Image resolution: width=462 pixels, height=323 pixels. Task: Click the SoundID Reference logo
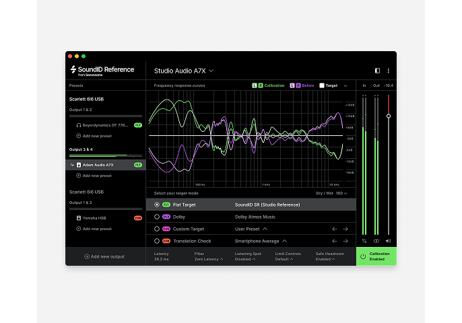(x=102, y=71)
